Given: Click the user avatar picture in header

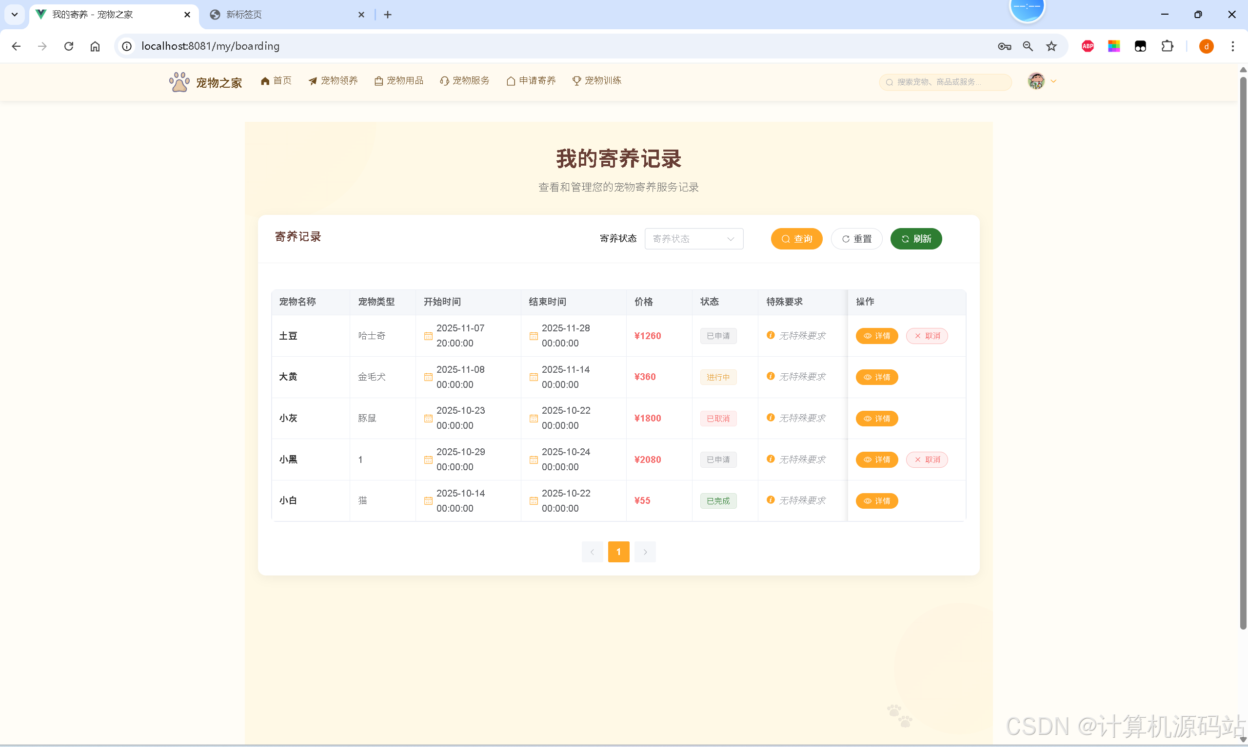Looking at the screenshot, I should (x=1036, y=81).
